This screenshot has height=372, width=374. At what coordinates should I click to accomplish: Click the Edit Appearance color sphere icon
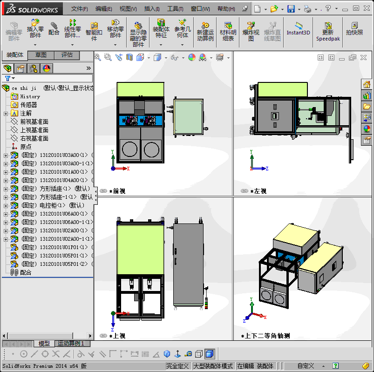[x=192, y=57]
